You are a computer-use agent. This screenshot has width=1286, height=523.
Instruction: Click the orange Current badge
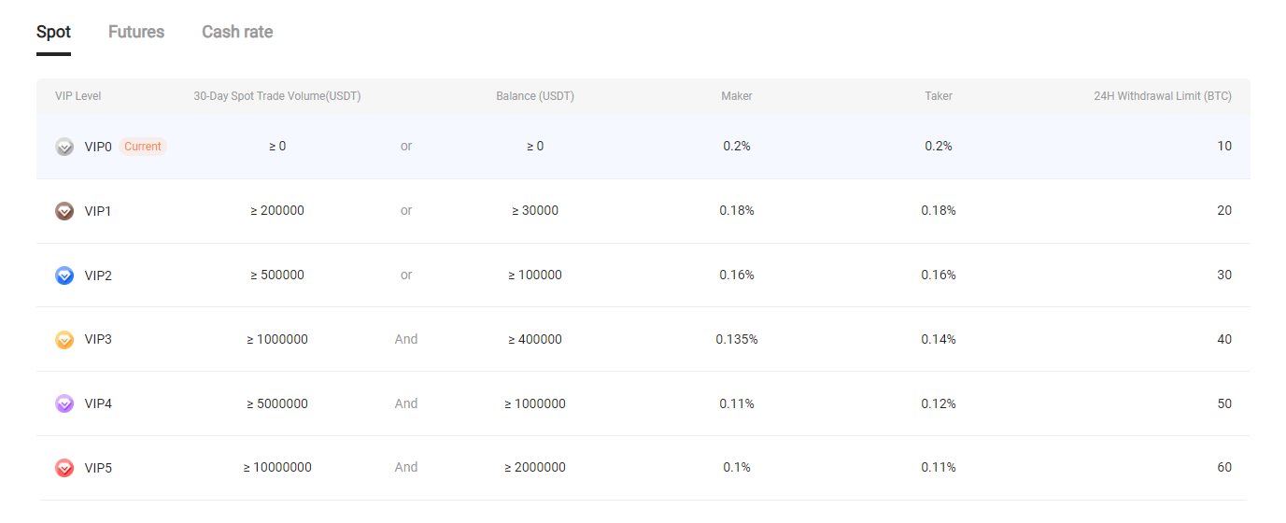point(143,147)
